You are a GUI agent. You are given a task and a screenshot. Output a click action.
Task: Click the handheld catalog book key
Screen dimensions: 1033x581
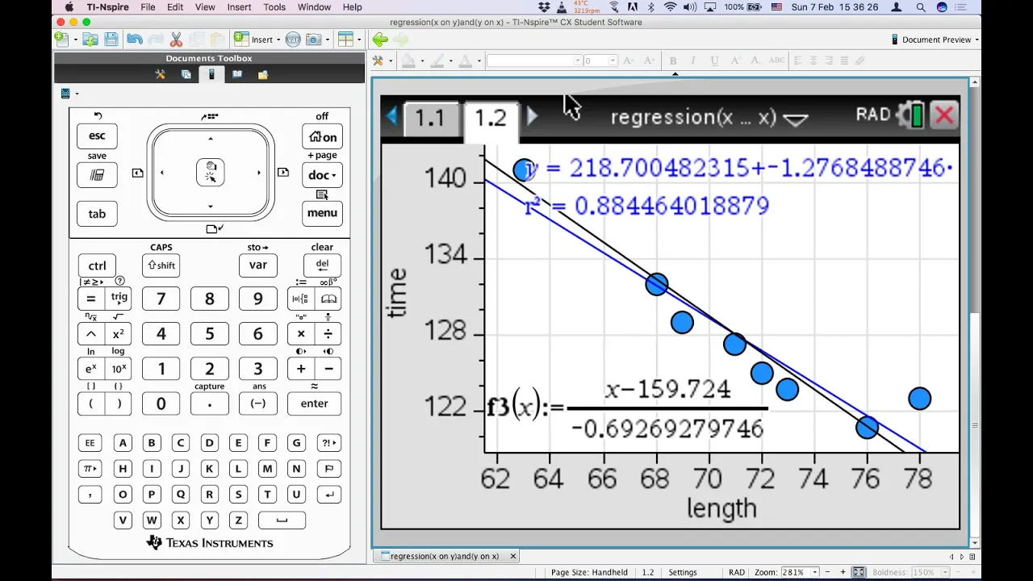pos(328,299)
